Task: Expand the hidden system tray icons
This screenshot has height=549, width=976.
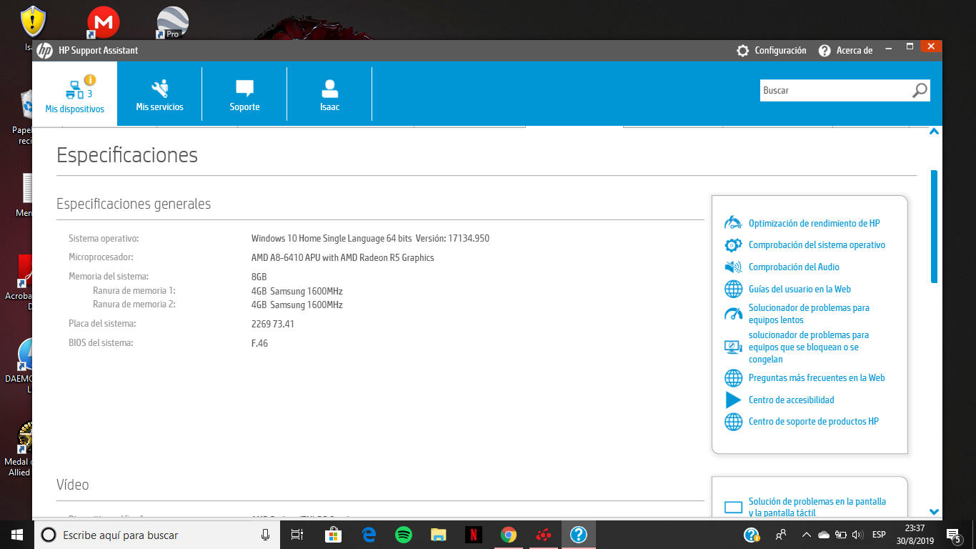Action: 806,535
